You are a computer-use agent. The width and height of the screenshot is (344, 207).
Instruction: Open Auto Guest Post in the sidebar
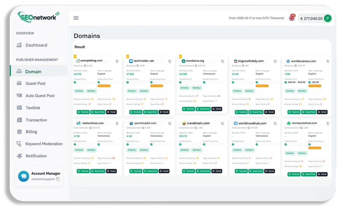click(x=40, y=96)
